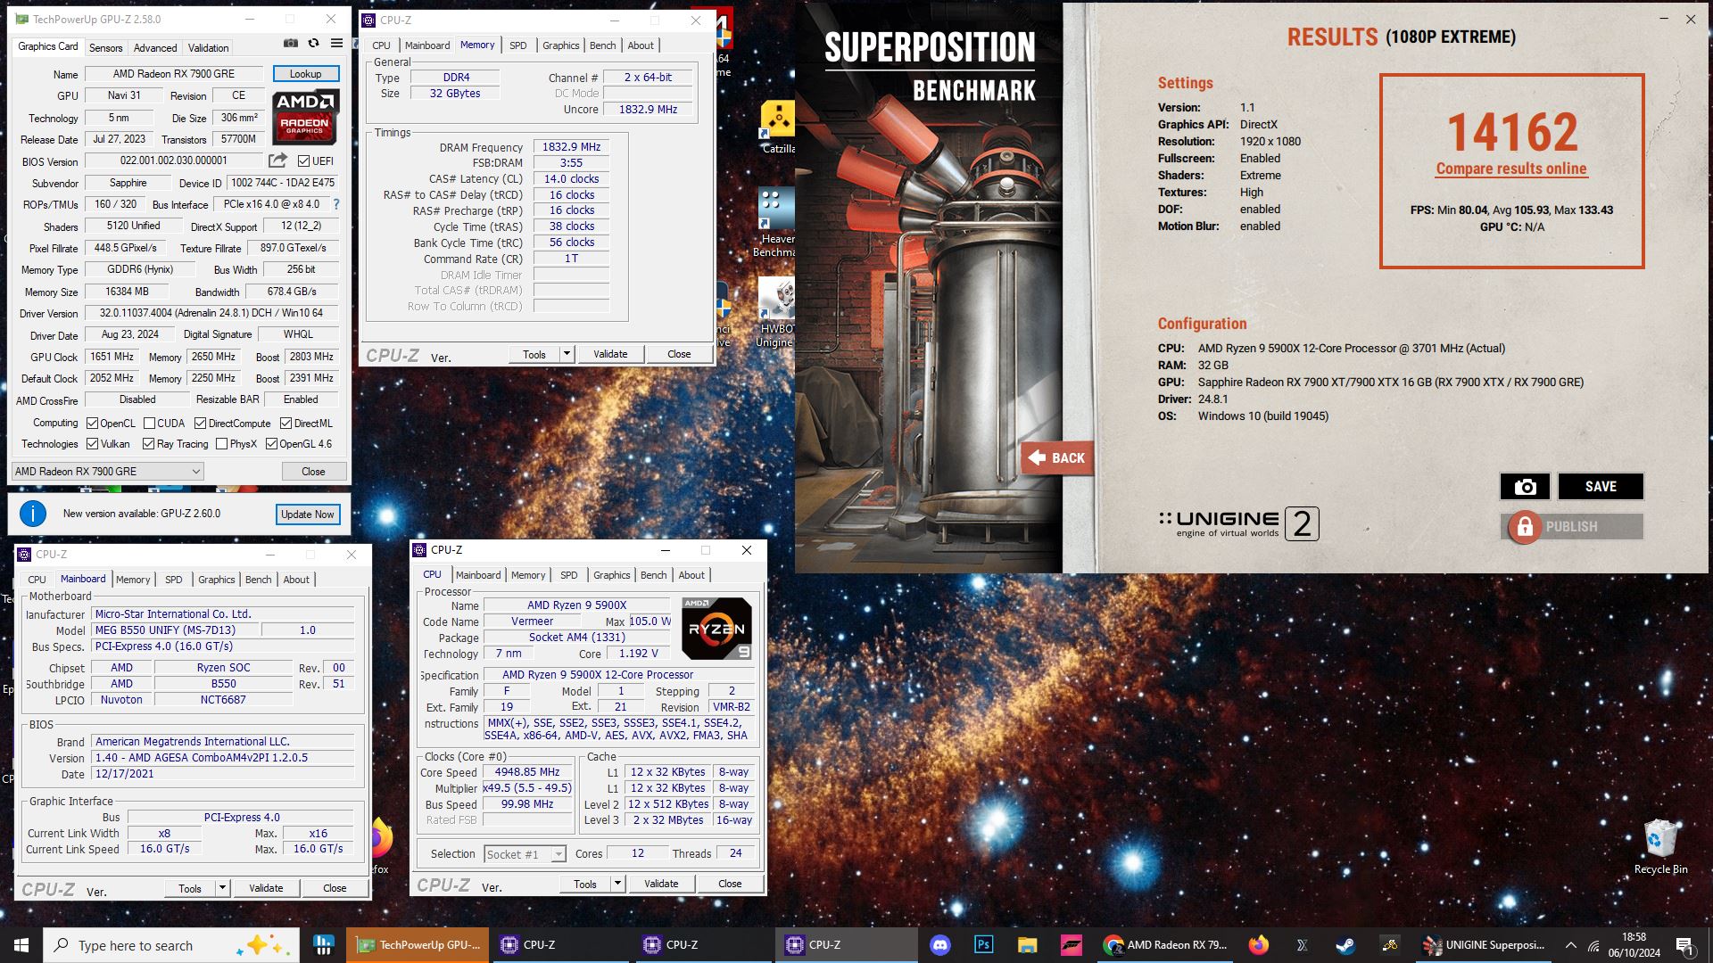This screenshot has height=963, width=1713.
Task: Toggle the PhysX checkbox
Action: click(221, 444)
